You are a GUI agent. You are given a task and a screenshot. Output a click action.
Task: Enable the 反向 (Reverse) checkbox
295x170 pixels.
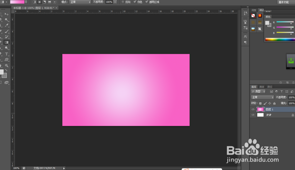pos(123,2)
